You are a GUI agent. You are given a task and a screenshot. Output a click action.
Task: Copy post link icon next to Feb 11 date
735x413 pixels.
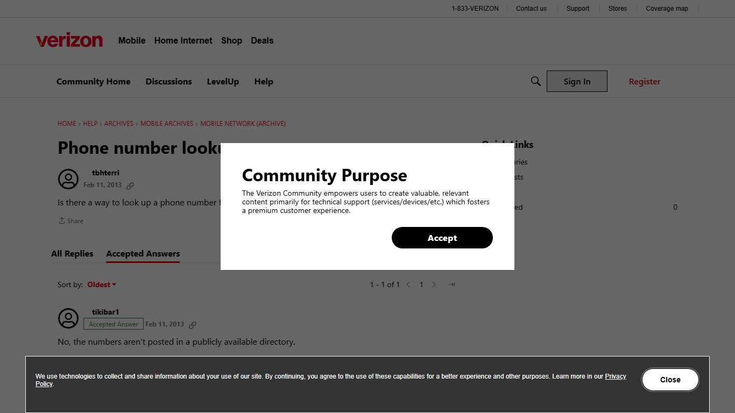tap(130, 185)
